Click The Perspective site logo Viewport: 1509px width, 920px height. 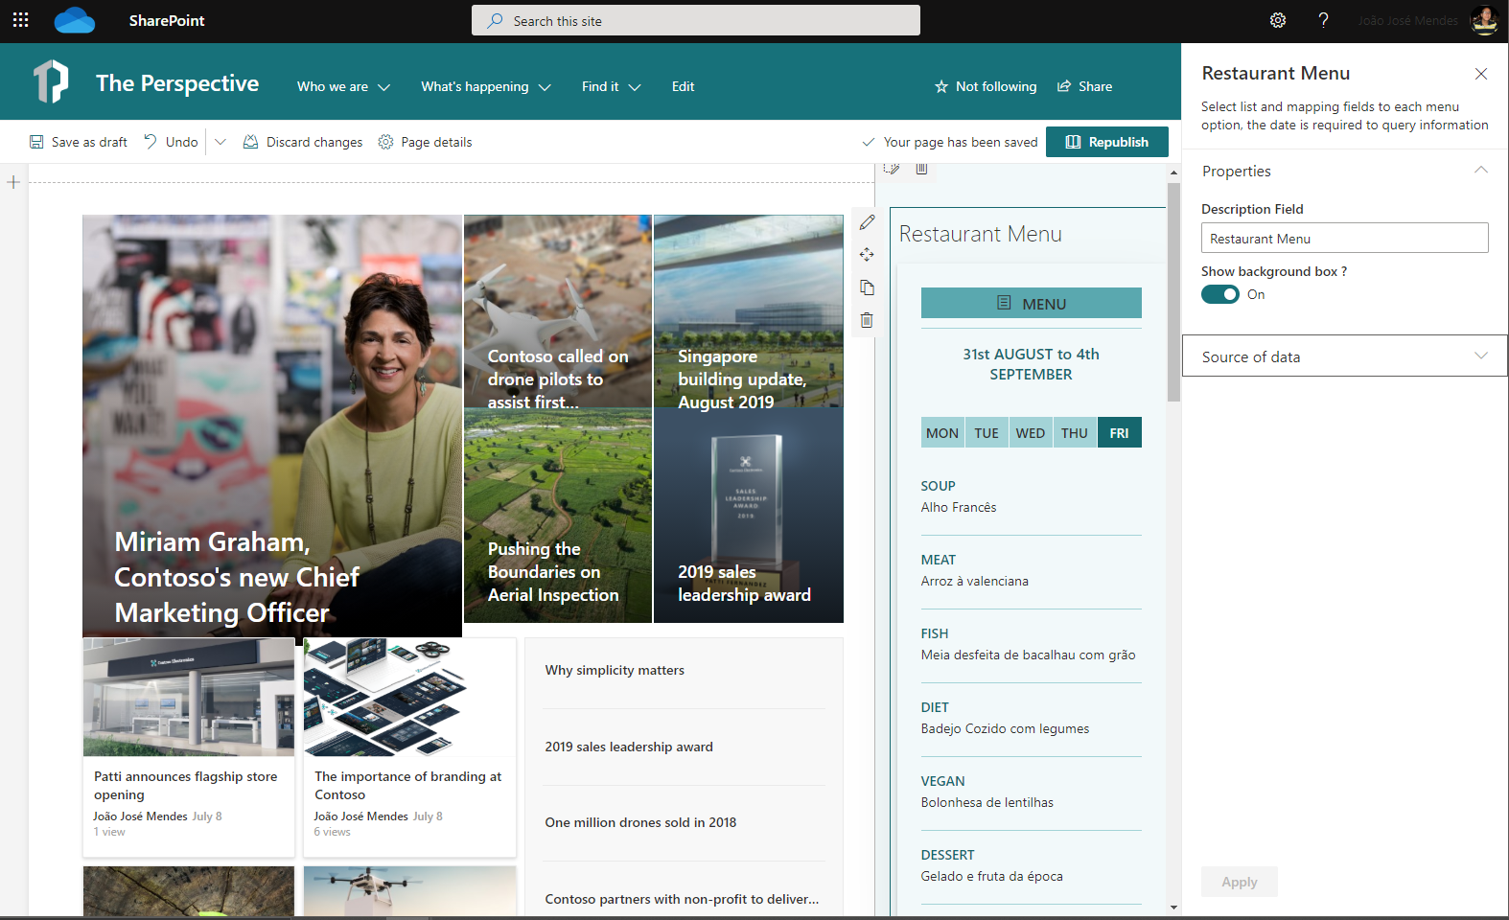point(52,81)
